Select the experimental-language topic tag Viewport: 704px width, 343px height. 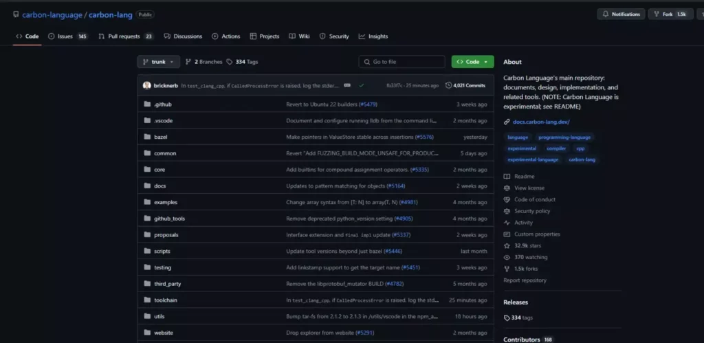(x=533, y=159)
